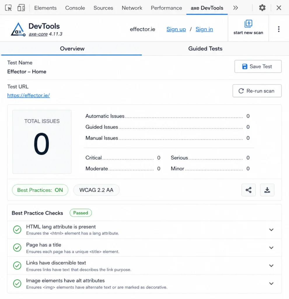Show more DevTools tabs chevron
Image resolution: width=289 pixels, height=299 pixels.
coord(235,8)
